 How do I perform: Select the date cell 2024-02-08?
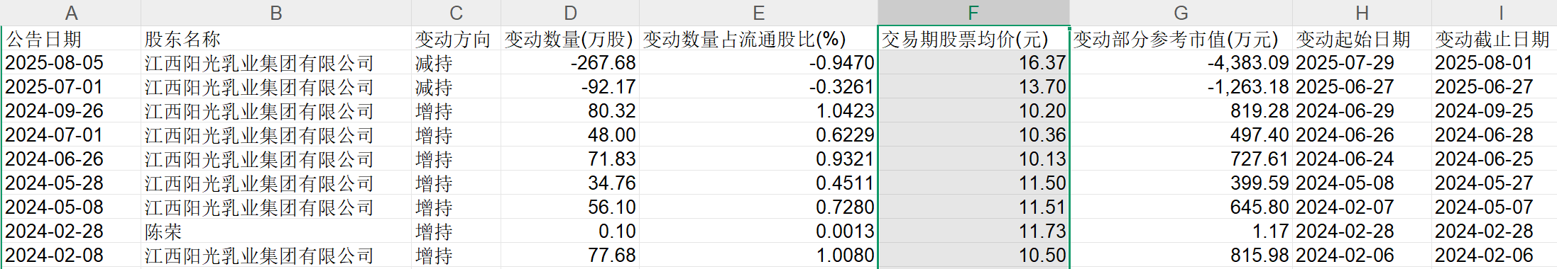coord(71,256)
